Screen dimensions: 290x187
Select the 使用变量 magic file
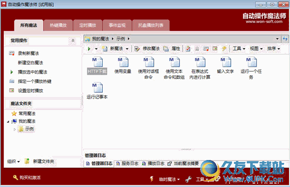coord(123,66)
